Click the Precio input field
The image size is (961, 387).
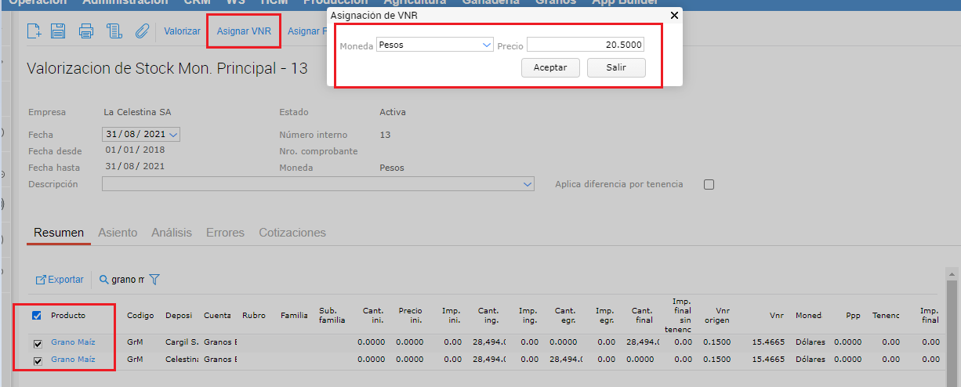click(586, 45)
